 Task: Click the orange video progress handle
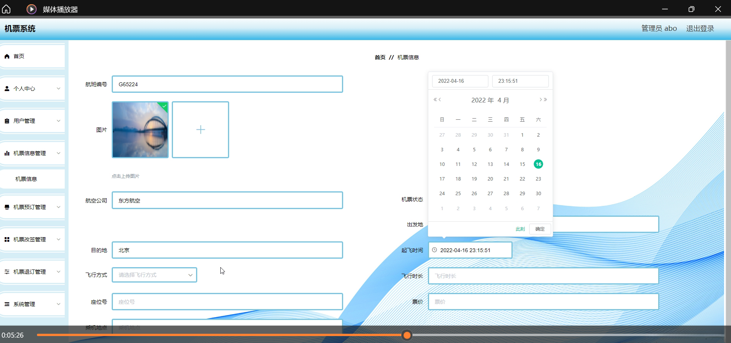pos(407,335)
